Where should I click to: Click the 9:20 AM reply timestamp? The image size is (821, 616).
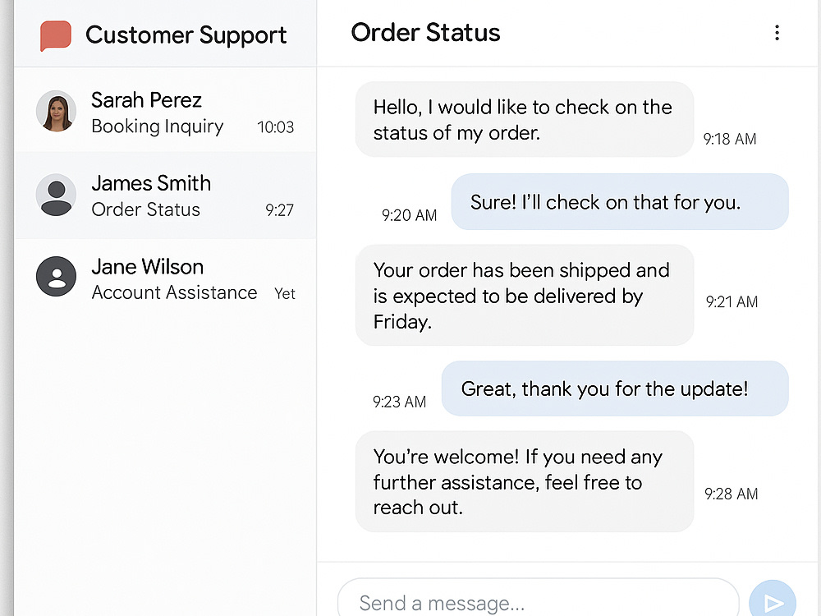tap(409, 214)
